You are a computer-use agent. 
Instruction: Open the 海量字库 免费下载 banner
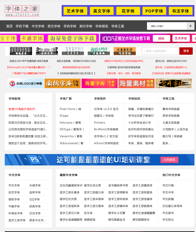coord(100,83)
